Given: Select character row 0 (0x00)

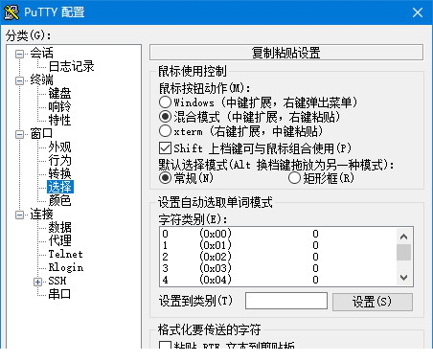Looking at the screenshot, I should point(278,234).
